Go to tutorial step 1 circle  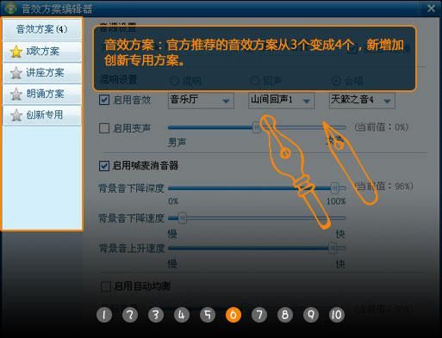coord(104,315)
